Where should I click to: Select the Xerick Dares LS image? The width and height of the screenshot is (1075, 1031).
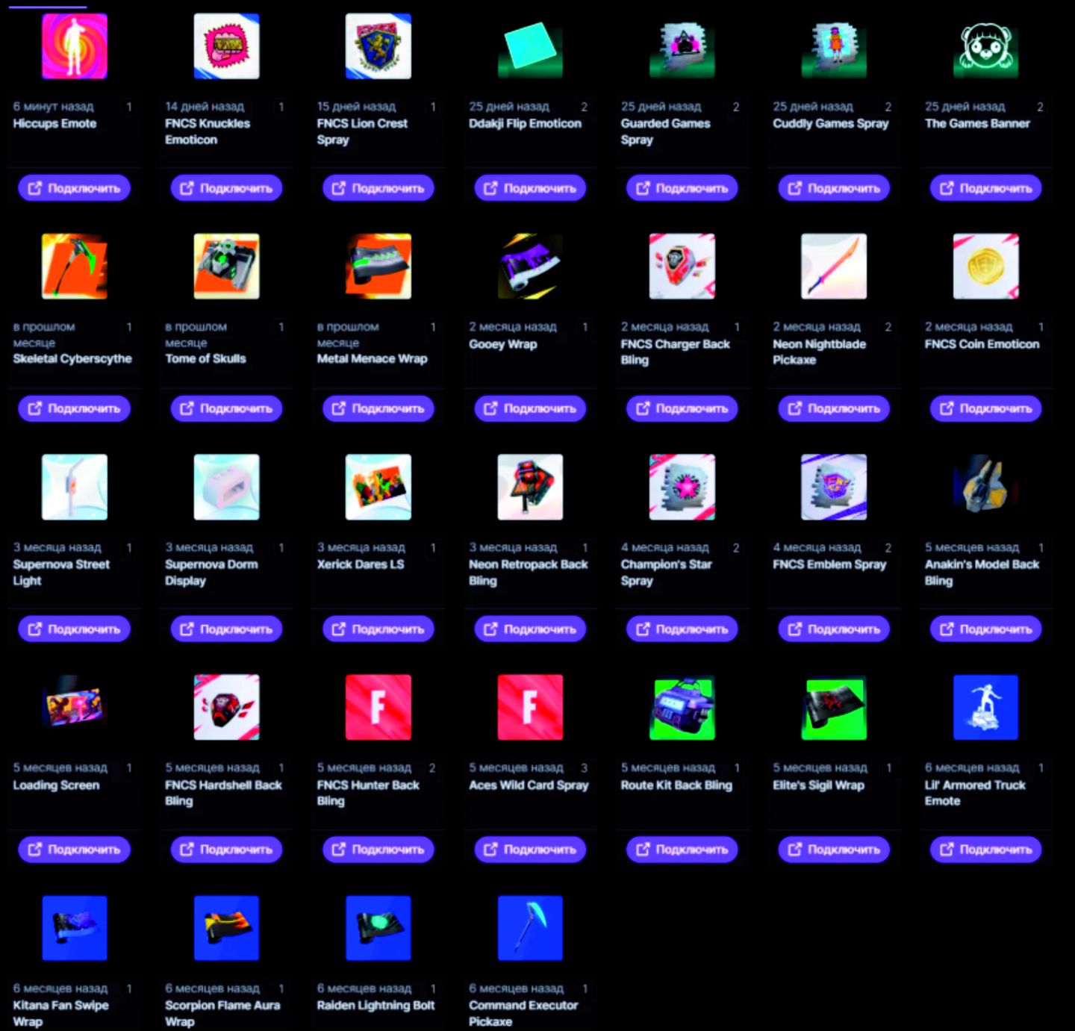pos(378,487)
